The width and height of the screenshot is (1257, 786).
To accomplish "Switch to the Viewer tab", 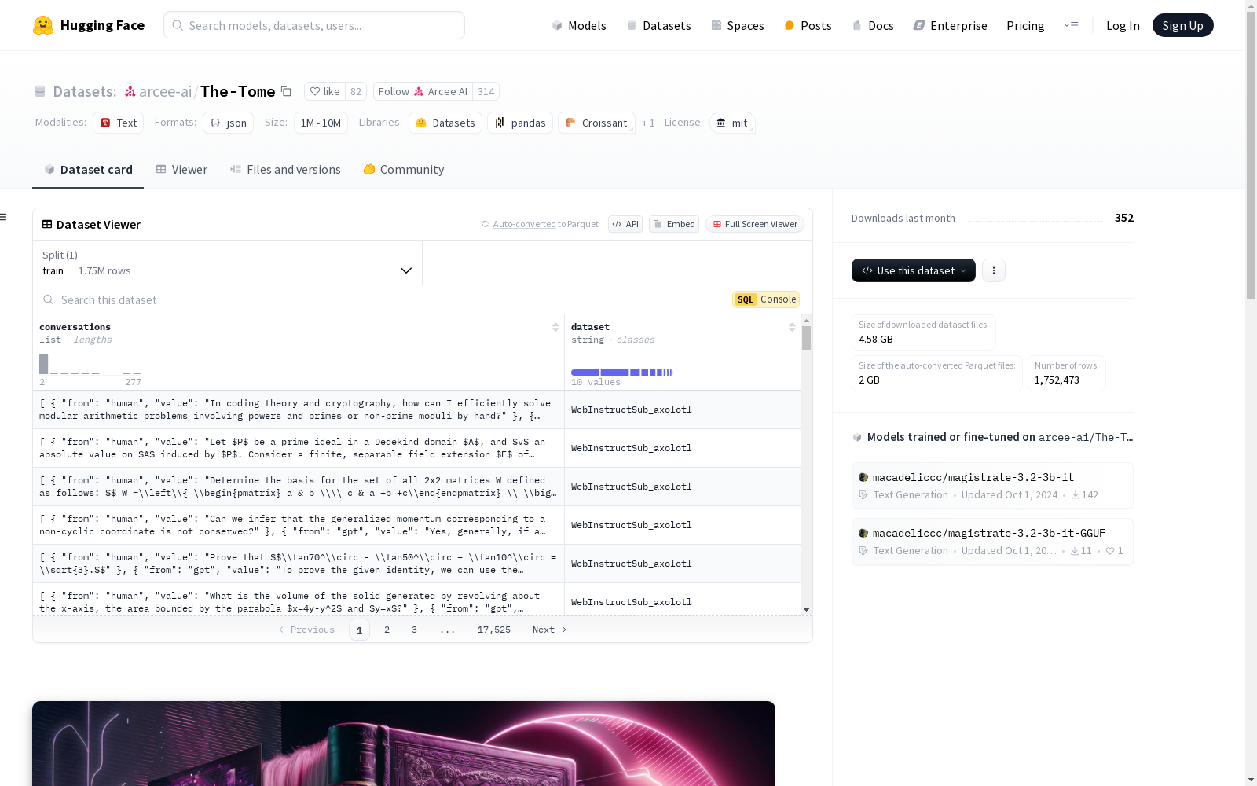I will click(x=181, y=170).
